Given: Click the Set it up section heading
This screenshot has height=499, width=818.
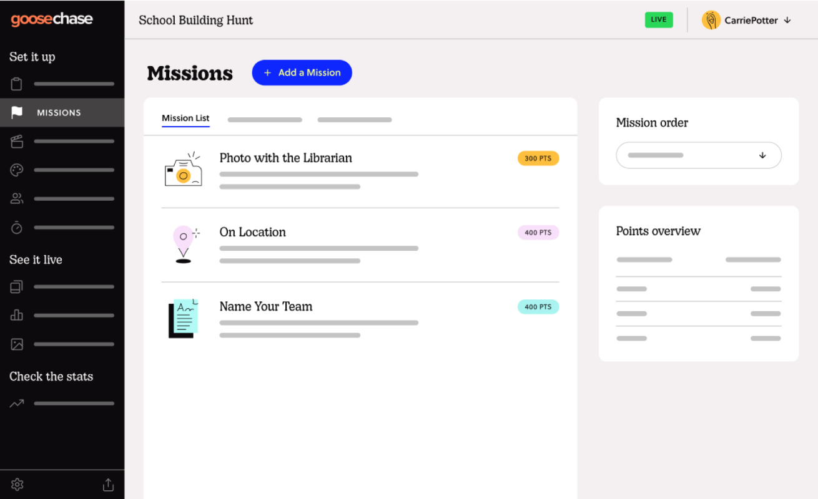Looking at the screenshot, I should click(x=32, y=57).
